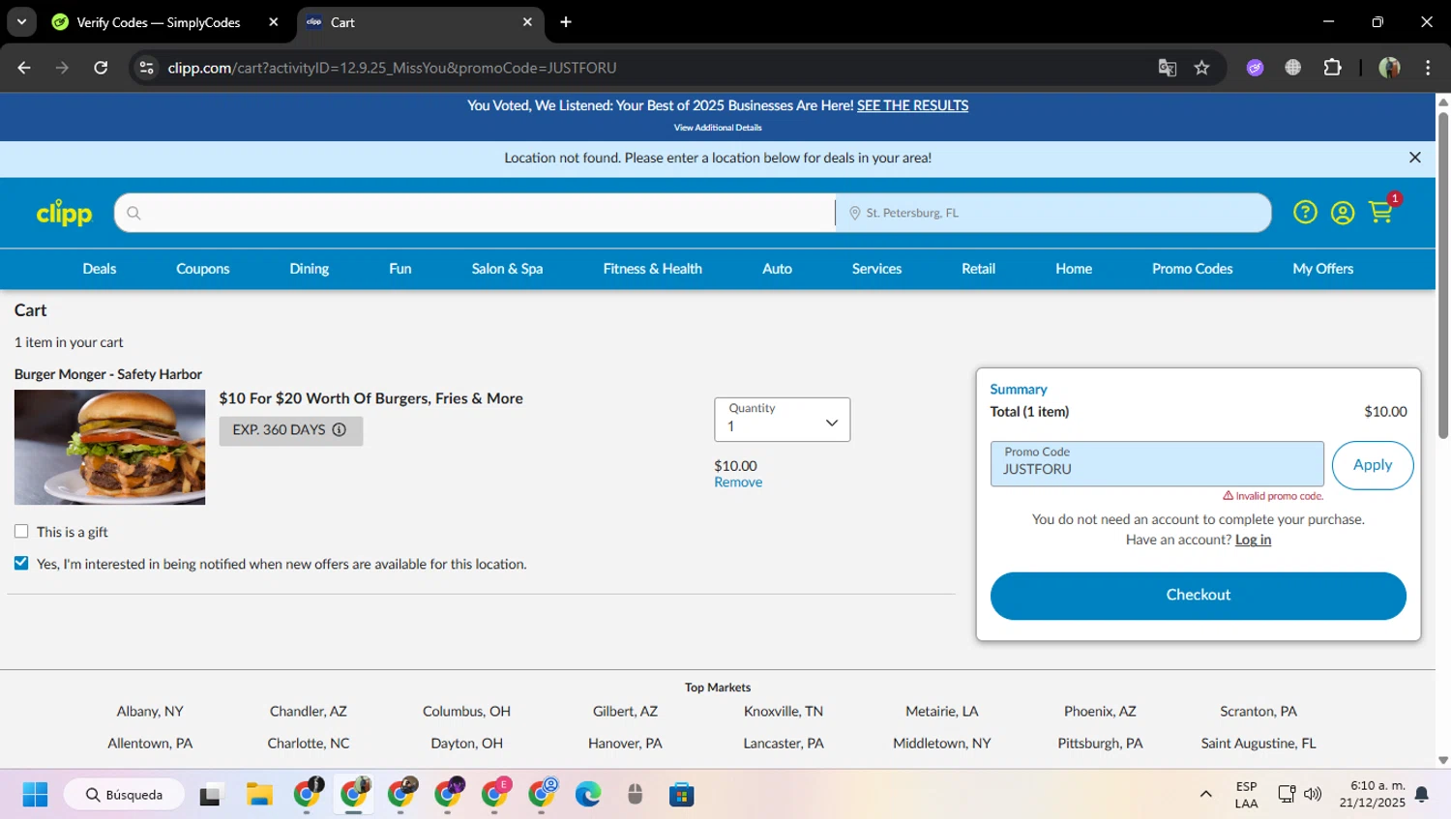Screen dimensions: 1451x819
Task: Open SEE THE RESULTS link
Action: 912,105
